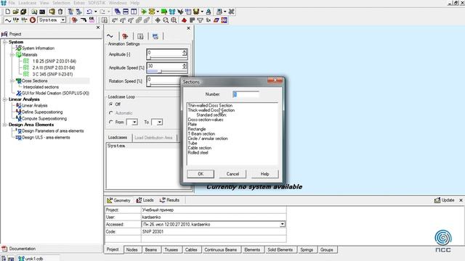The height and width of the screenshot is (261, 465).
Task: Open the SOFiSTiK menu
Action: pyautogui.click(x=97, y=3)
